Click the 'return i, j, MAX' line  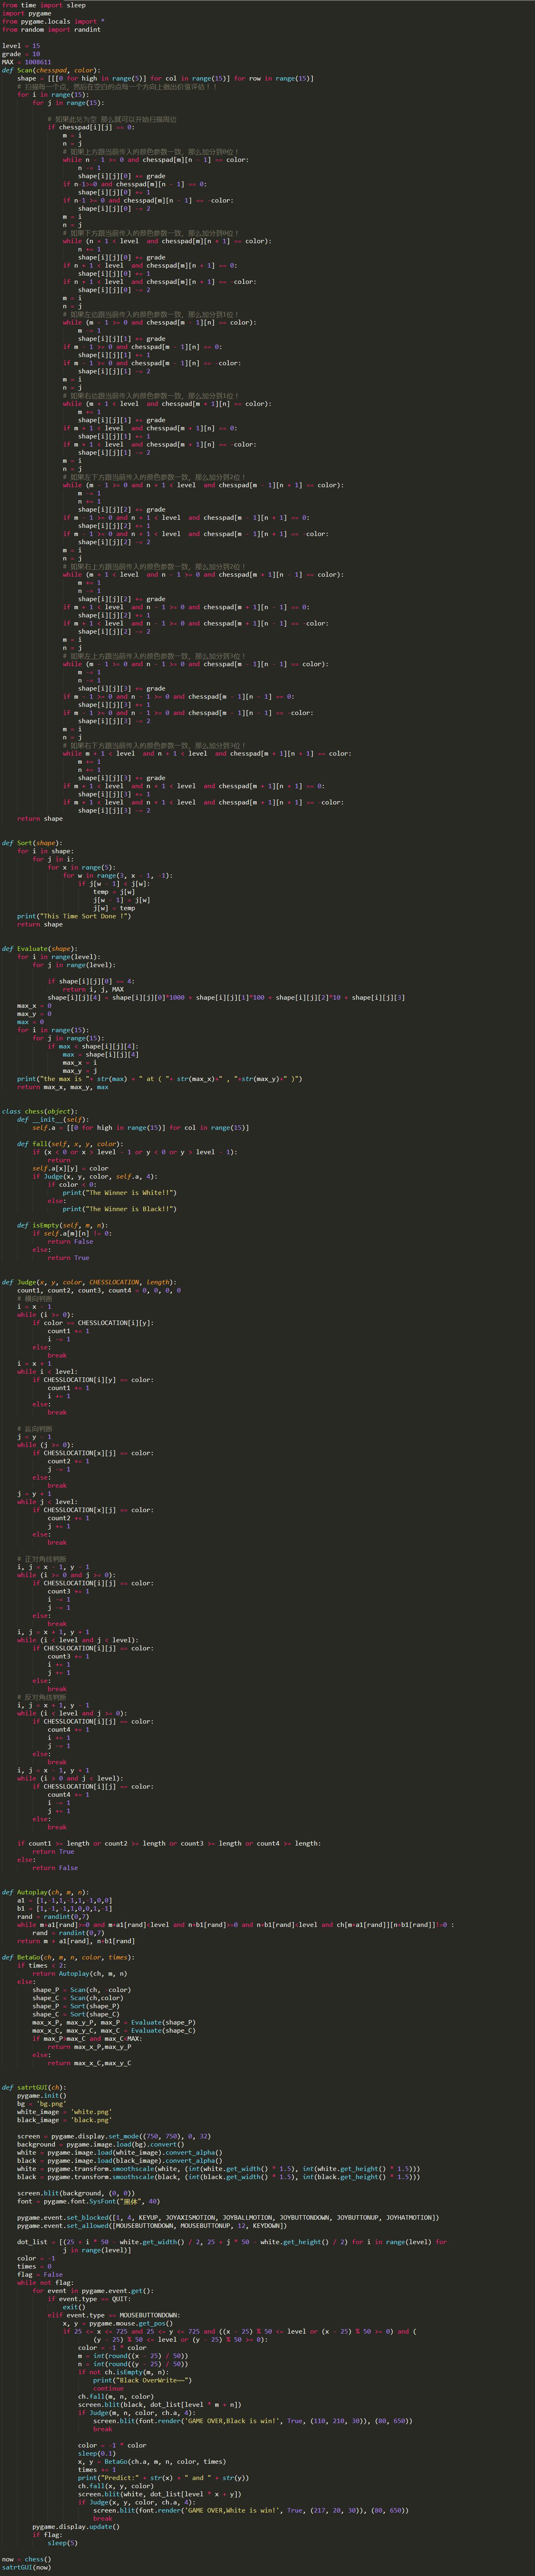[x=93, y=989]
